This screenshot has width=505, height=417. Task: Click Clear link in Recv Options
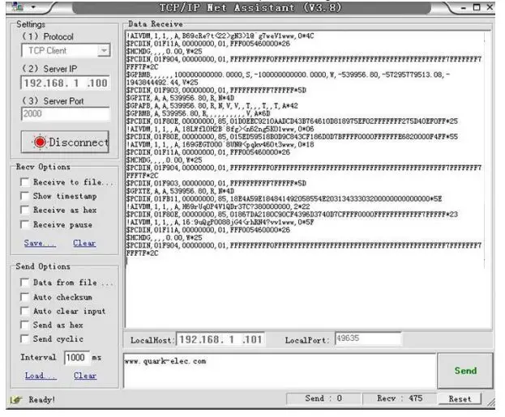(84, 243)
